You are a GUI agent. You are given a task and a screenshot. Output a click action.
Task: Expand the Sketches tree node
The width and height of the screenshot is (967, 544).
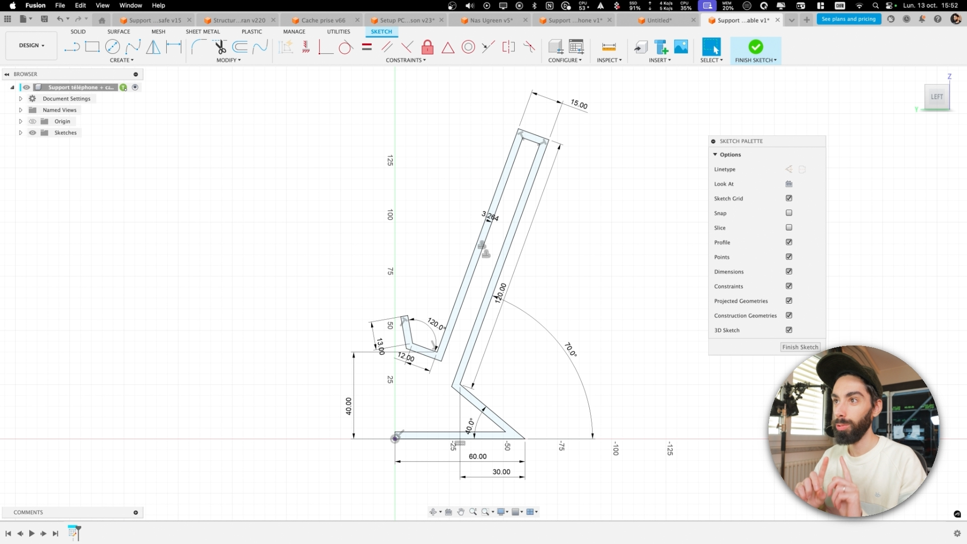[21, 132]
